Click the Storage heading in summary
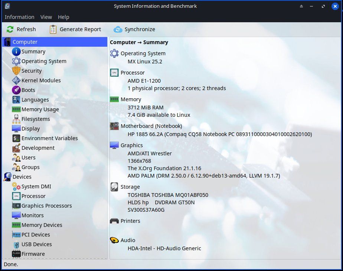The image size is (343, 271). pyautogui.click(x=130, y=187)
